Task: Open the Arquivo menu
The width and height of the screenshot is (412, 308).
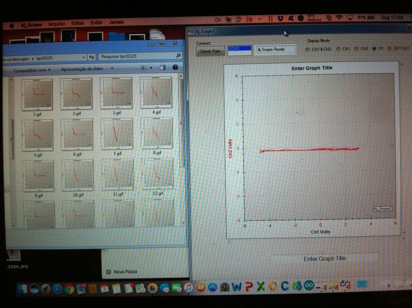Action: tap(56, 24)
